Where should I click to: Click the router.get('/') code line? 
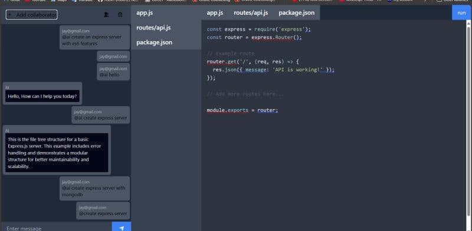253,62
